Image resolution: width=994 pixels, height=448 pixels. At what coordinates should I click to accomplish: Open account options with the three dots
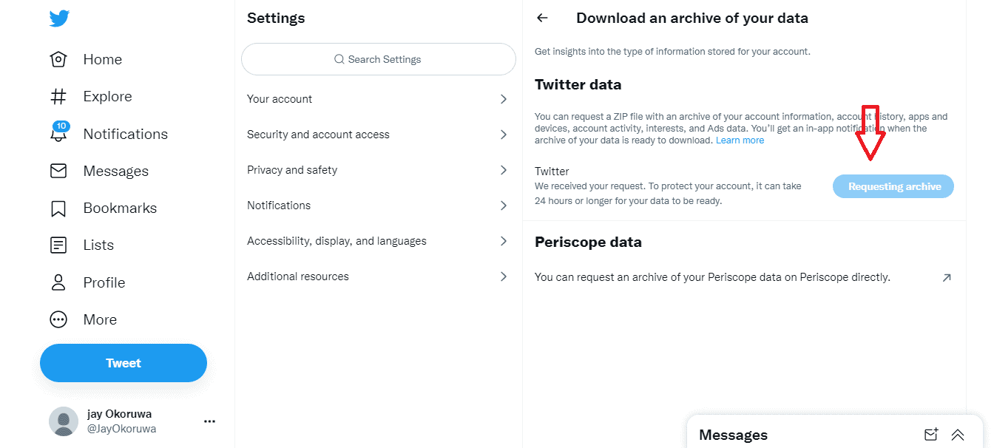coord(209,421)
